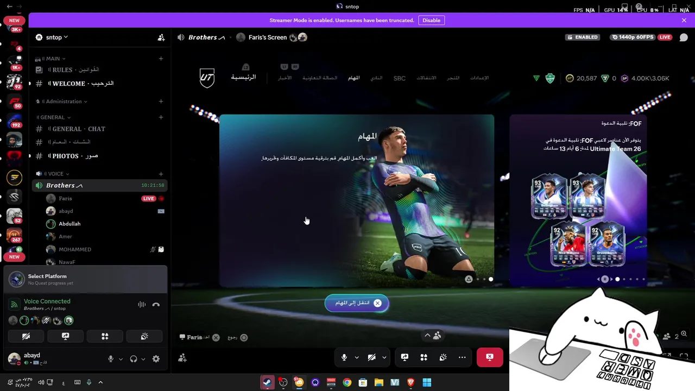The image size is (695, 391).
Task: Create channel in VOICE category
Action: pyautogui.click(x=161, y=174)
